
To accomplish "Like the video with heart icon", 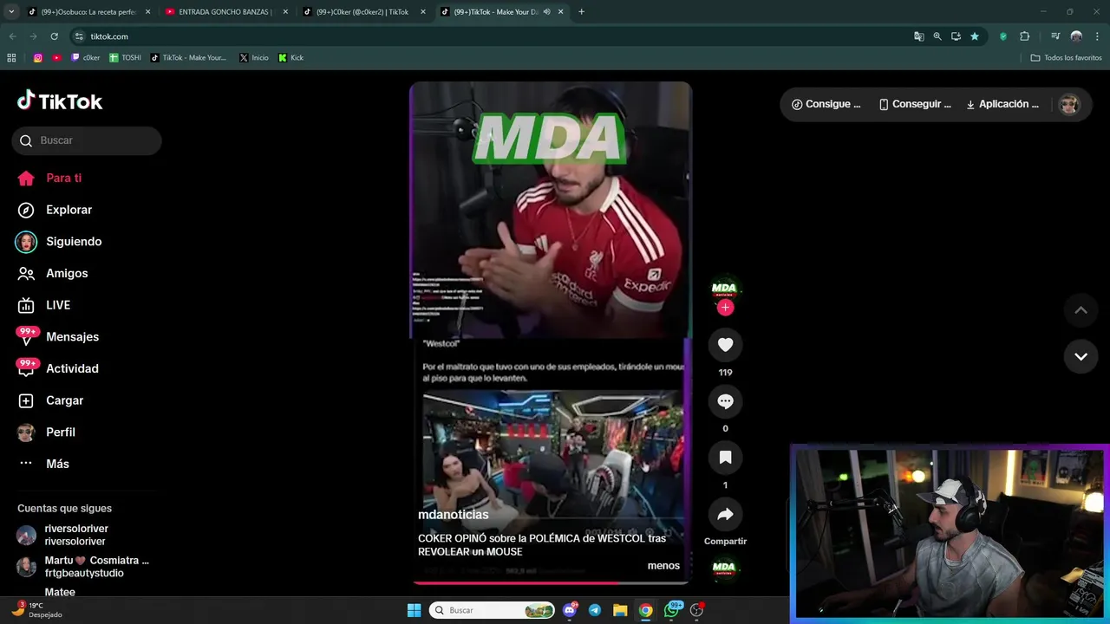I will [x=725, y=345].
